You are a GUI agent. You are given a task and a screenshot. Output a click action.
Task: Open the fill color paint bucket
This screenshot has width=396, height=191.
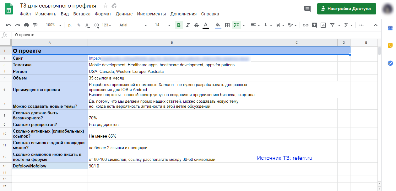point(218,25)
